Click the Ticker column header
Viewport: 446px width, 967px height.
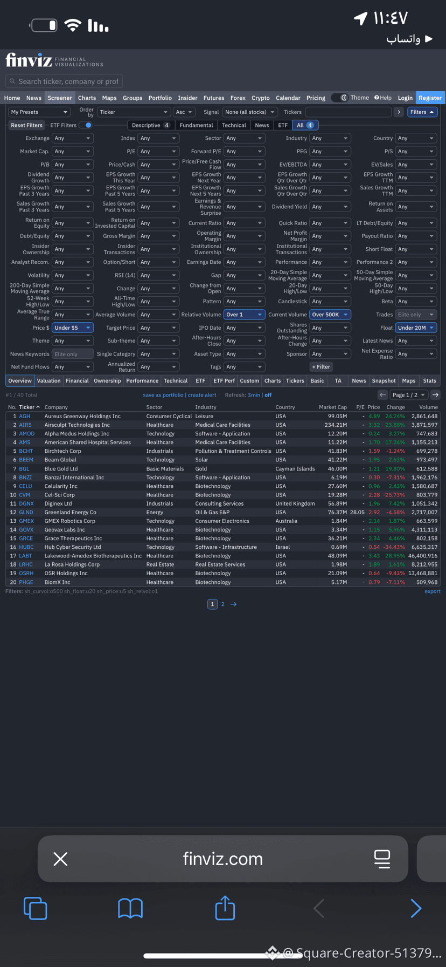(x=29, y=407)
